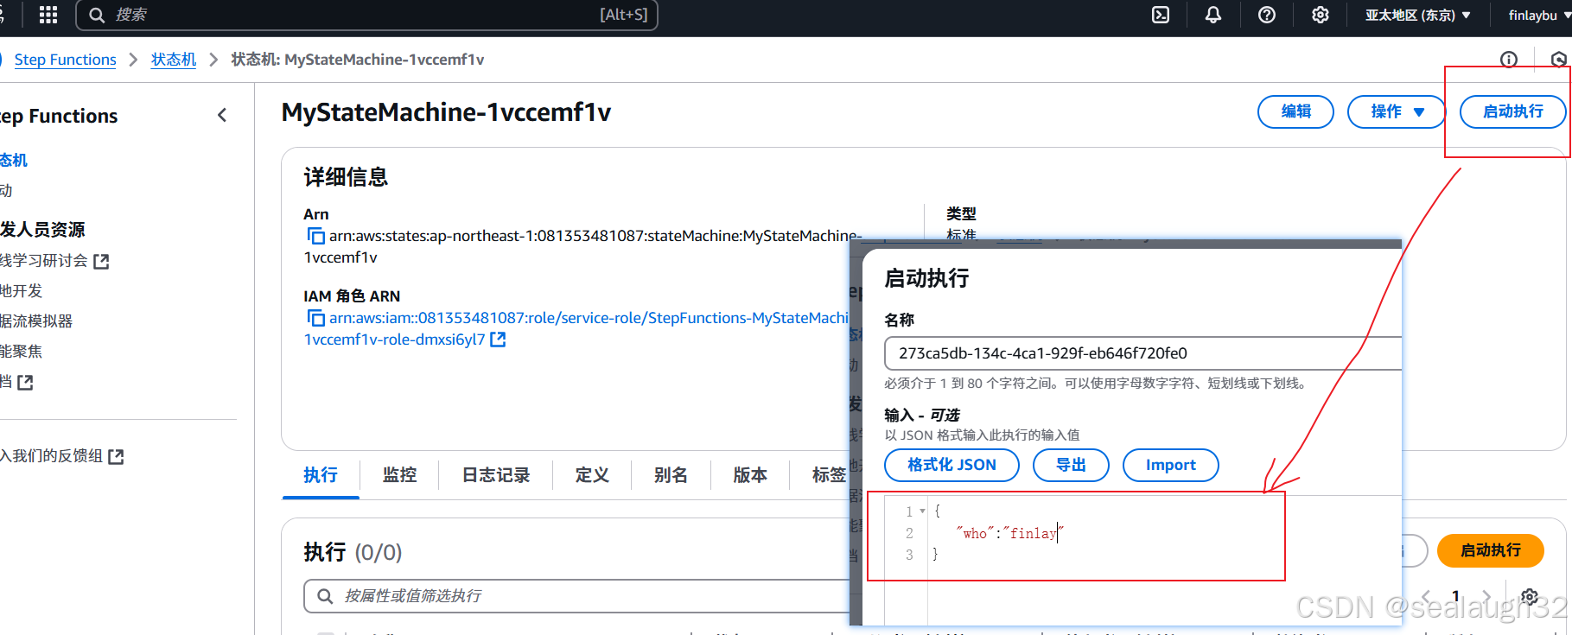The height and width of the screenshot is (635, 1572).
Task: Open the 状态机 breadcrumb link
Action: (x=174, y=60)
